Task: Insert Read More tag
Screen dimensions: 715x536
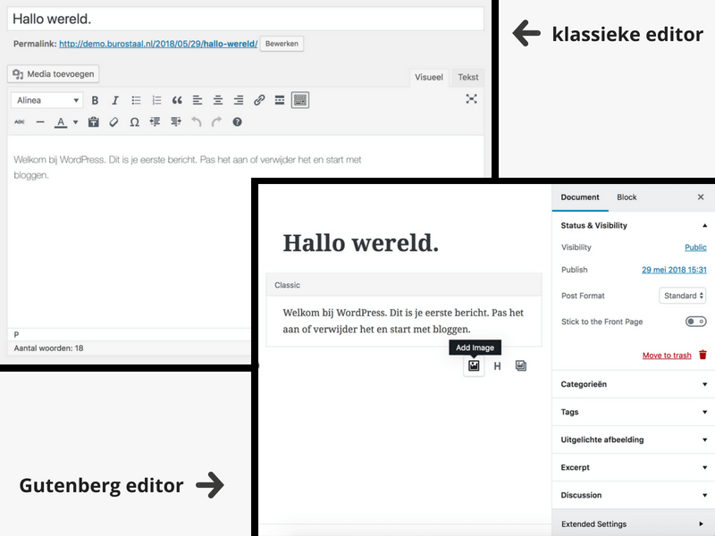Action: pos(280,100)
